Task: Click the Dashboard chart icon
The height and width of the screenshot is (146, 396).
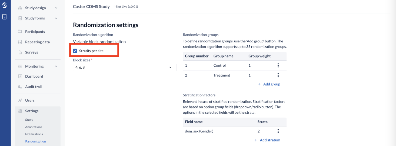Action: click(x=20, y=76)
